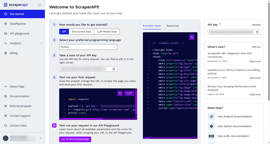The image size is (270, 144).
Task: Click the ScraperAPI logo
Action: coord(16,5)
